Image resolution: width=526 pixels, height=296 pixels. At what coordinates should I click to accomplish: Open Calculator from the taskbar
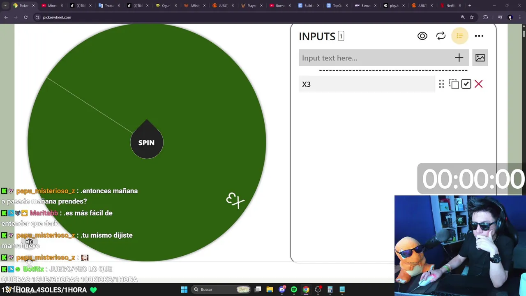[x=330, y=289]
